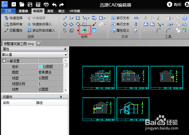The width and height of the screenshot is (189, 135).
Task: Select the freehand sketch pencil tool
Action: point(71,18)
